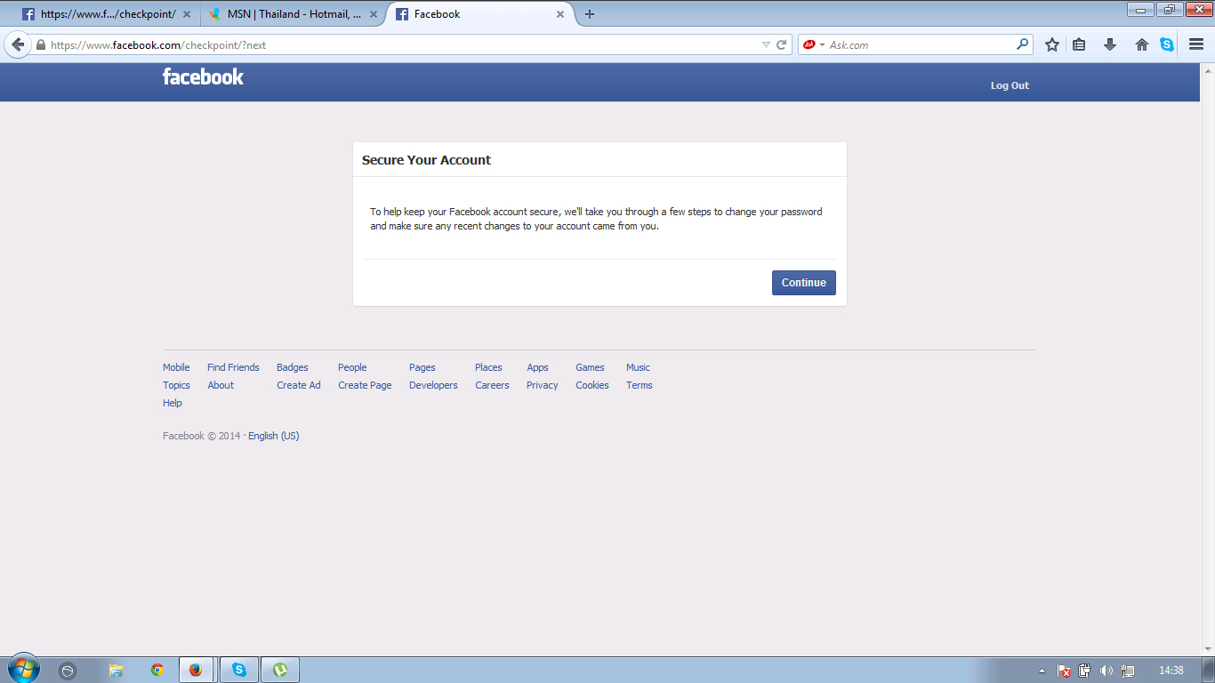
Task: Click the Show desktop strip beside the clock
Action: [1208, 670]
